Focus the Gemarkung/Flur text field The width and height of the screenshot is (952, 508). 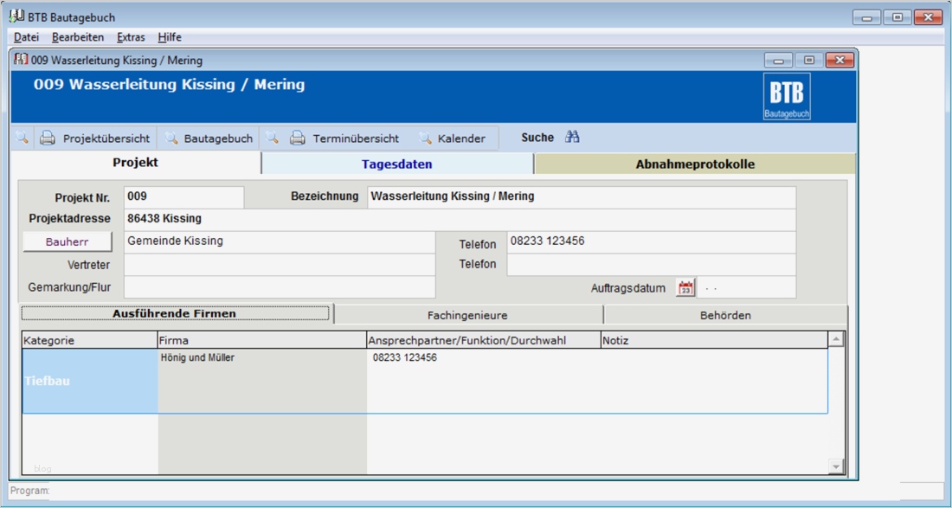point(280,287)
